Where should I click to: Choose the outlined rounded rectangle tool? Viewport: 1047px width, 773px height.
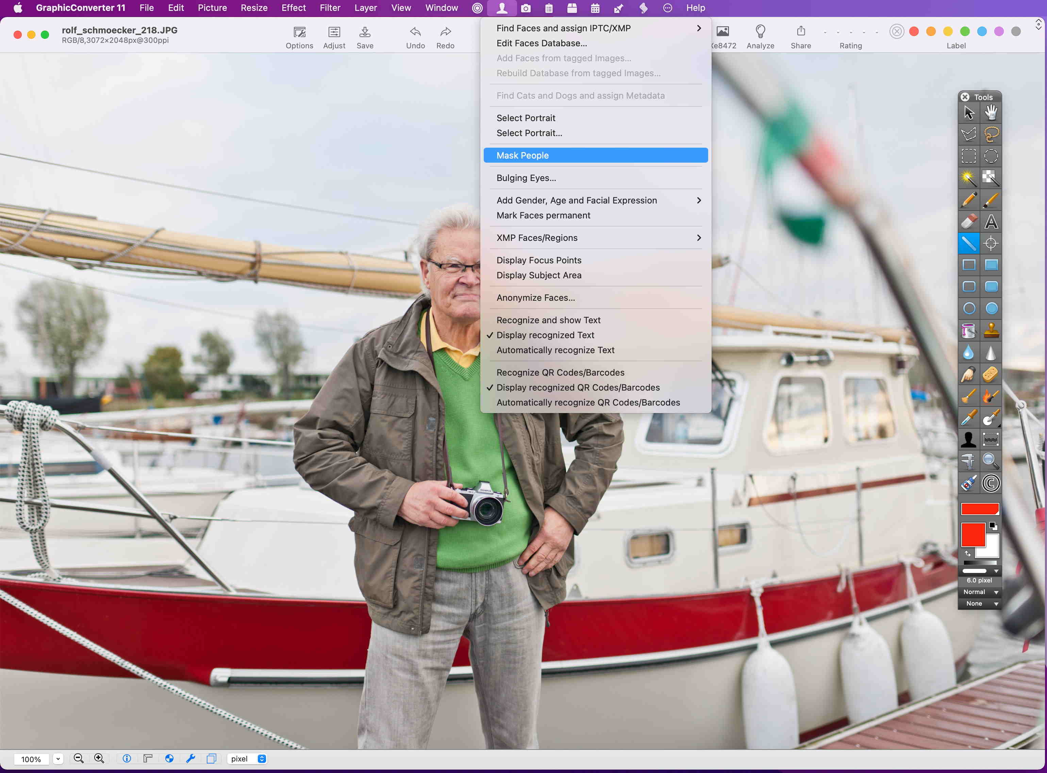pyautogui.click(x=968, y=286)
